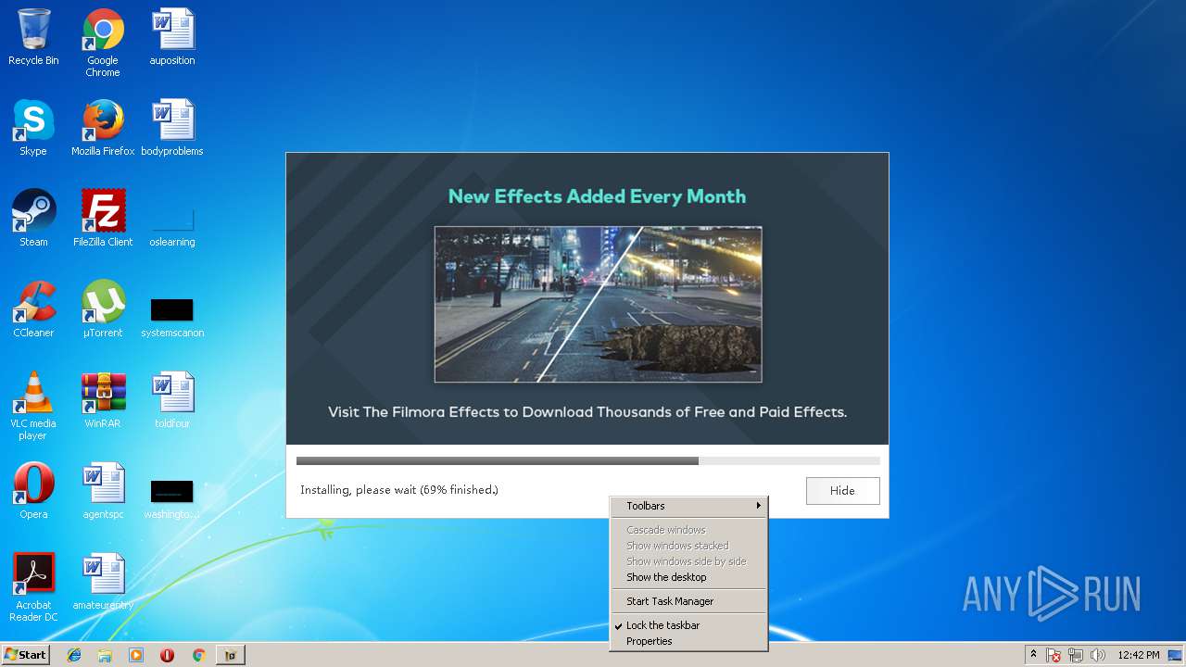Open the VLC media player shortcut
The width and height of the screenshot is (1186, 667).
(x=33, y=407)
